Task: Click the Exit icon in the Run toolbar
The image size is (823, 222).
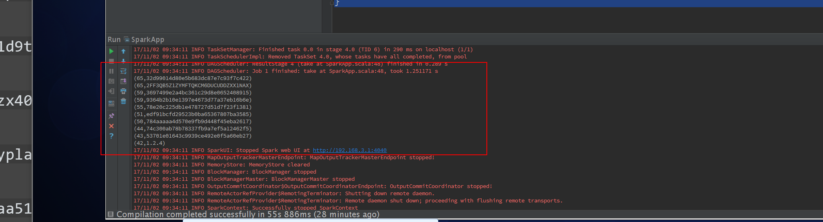Action: [x=111, y=91]
